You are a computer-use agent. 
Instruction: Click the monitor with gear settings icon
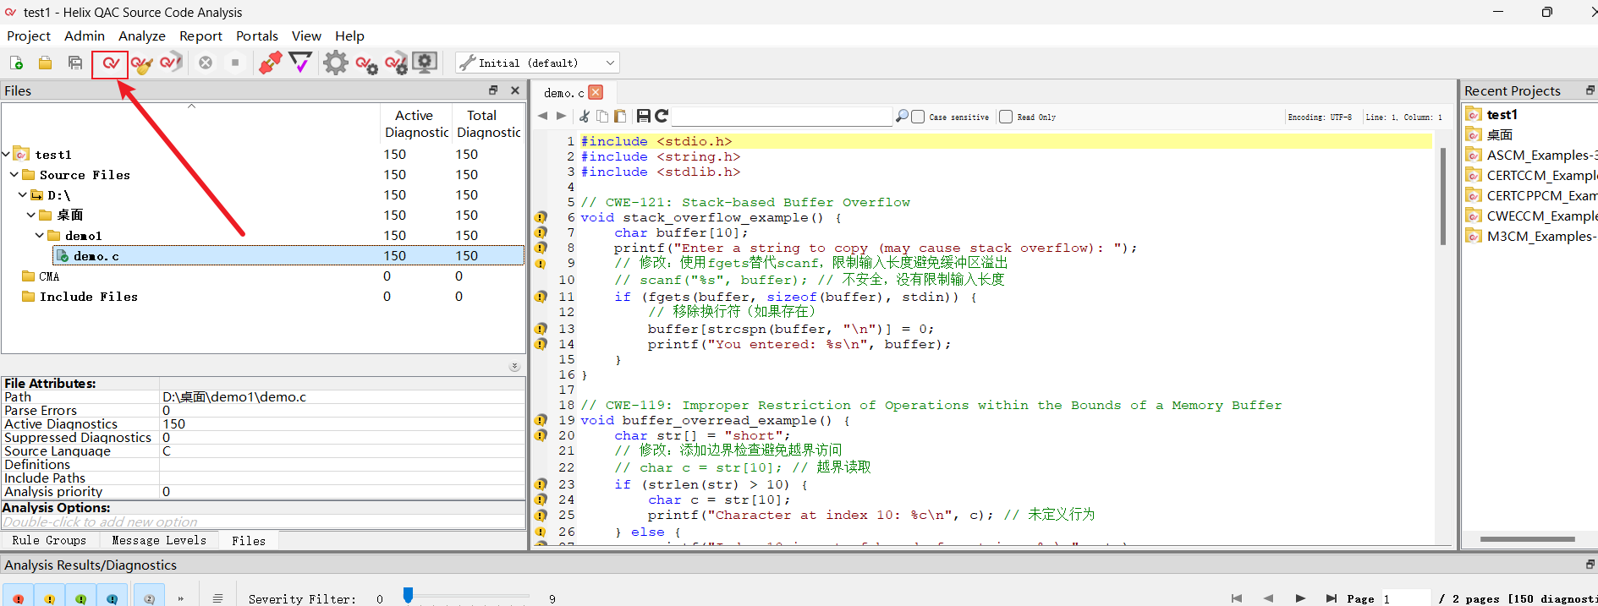coord(426,63)
